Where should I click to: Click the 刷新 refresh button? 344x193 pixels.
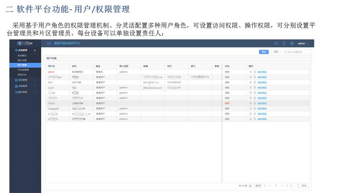[276, 52]
